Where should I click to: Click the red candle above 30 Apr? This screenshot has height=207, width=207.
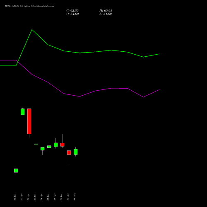pyautogui.click(x=69, y=152)
